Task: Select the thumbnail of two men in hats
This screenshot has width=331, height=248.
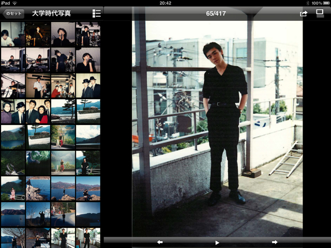Action: 88,86
